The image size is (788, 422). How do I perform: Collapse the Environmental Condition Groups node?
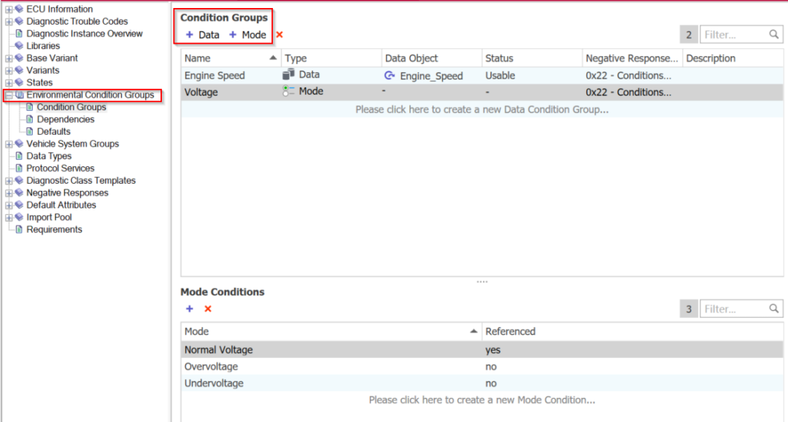point(9,95)
